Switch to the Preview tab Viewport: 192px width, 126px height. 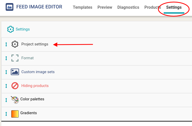[105, 7]
